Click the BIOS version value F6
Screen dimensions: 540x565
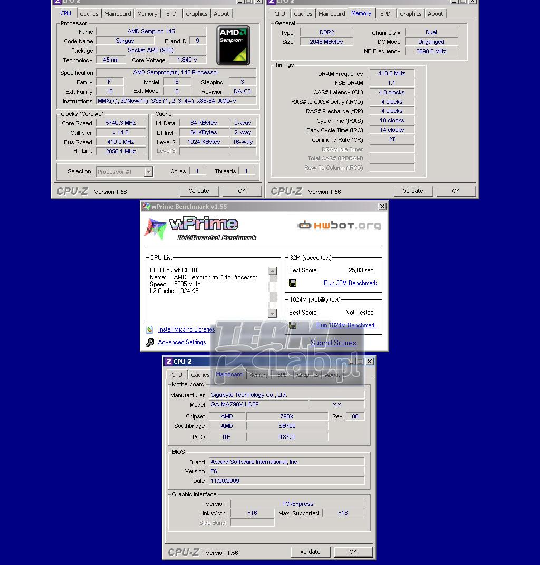pyautogui.click(x=286, y=471)
